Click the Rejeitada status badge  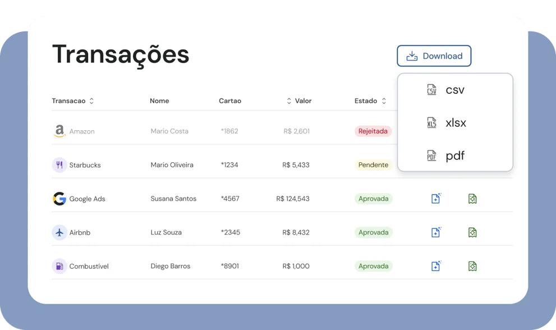coord(373,131)
